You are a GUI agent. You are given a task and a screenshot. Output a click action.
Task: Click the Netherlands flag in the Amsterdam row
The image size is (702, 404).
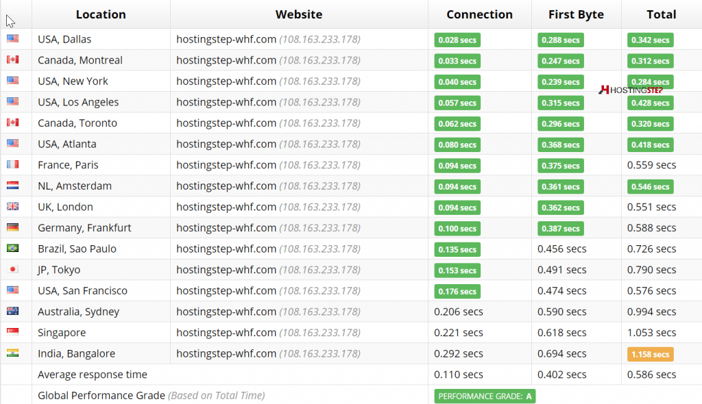coord(12,185)
